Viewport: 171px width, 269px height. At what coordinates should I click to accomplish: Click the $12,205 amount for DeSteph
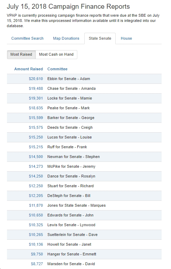pyautogui.click(x=36, y=196)
